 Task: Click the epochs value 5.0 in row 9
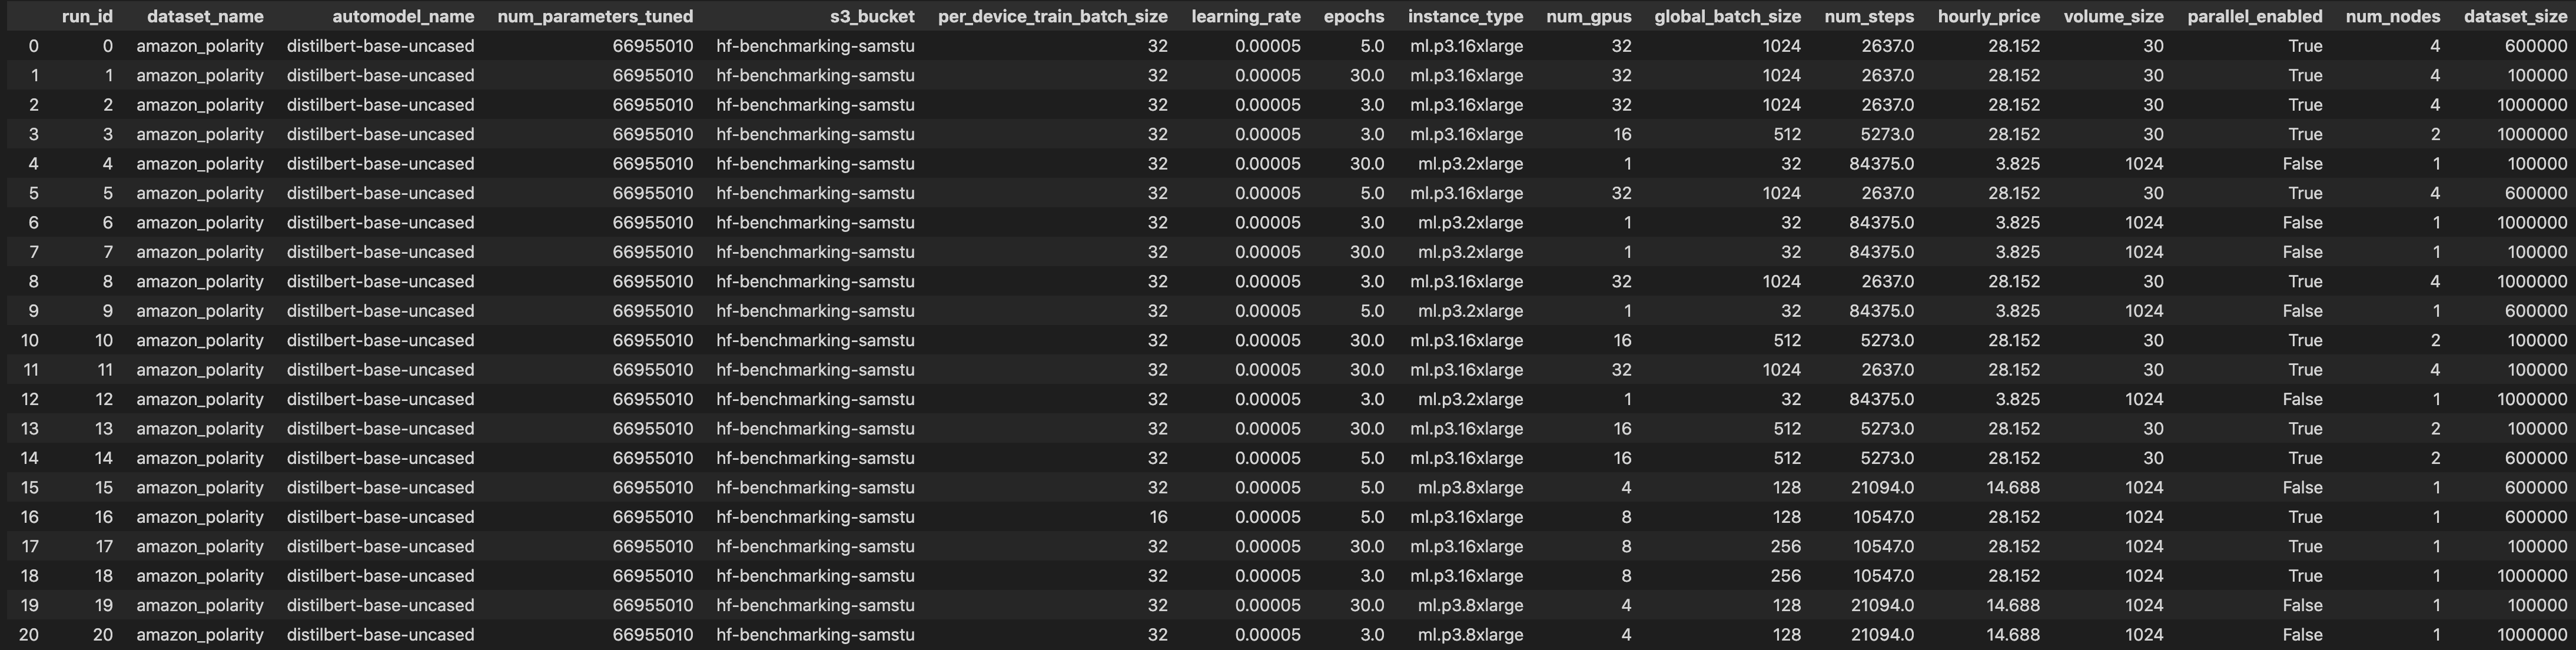pyautogui.click(x=1372, y=311)
